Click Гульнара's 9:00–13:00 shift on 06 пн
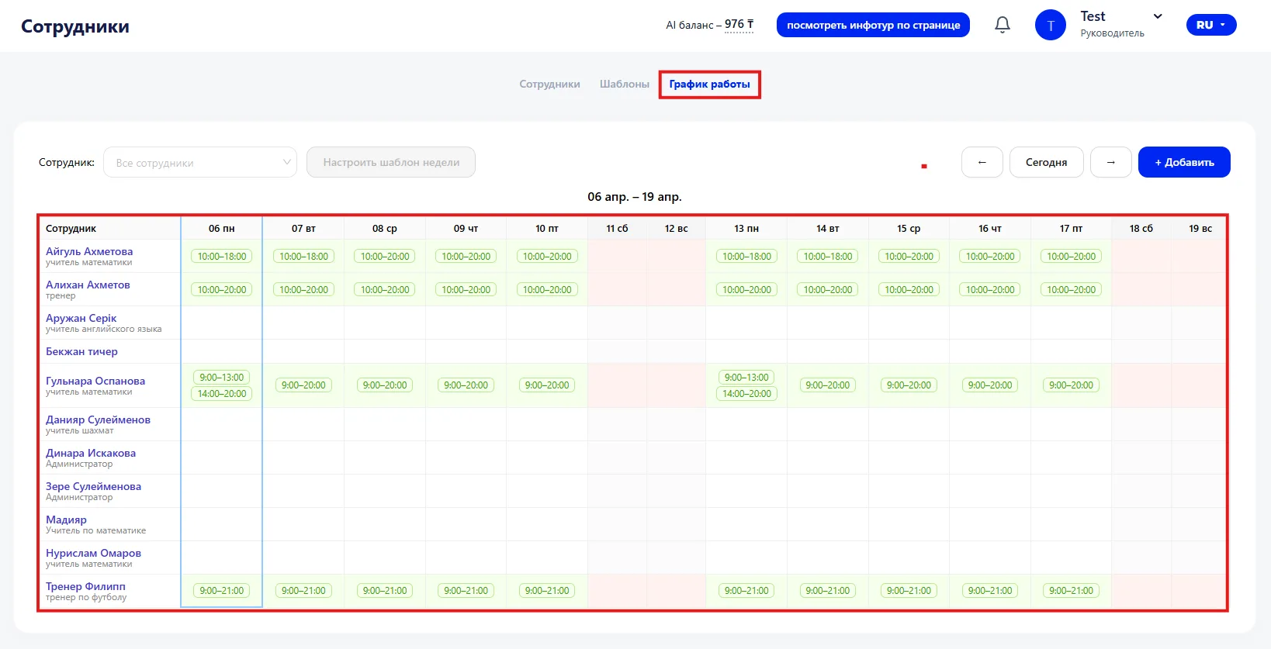The image size is (1271, 649). point(222,377)
